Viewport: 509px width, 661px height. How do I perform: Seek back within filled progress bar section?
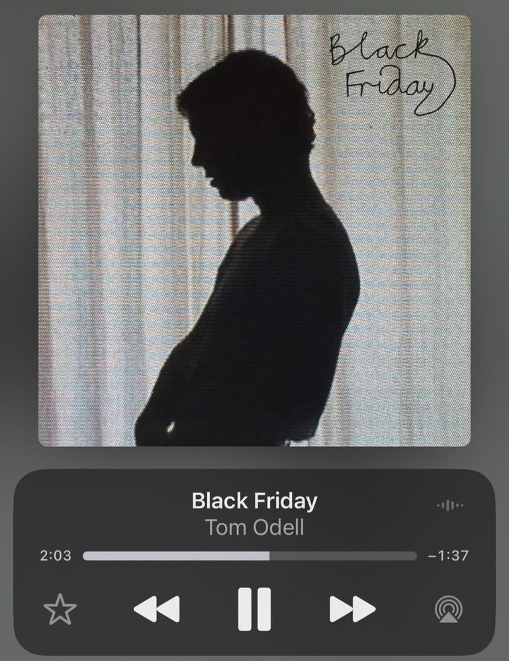176,556
